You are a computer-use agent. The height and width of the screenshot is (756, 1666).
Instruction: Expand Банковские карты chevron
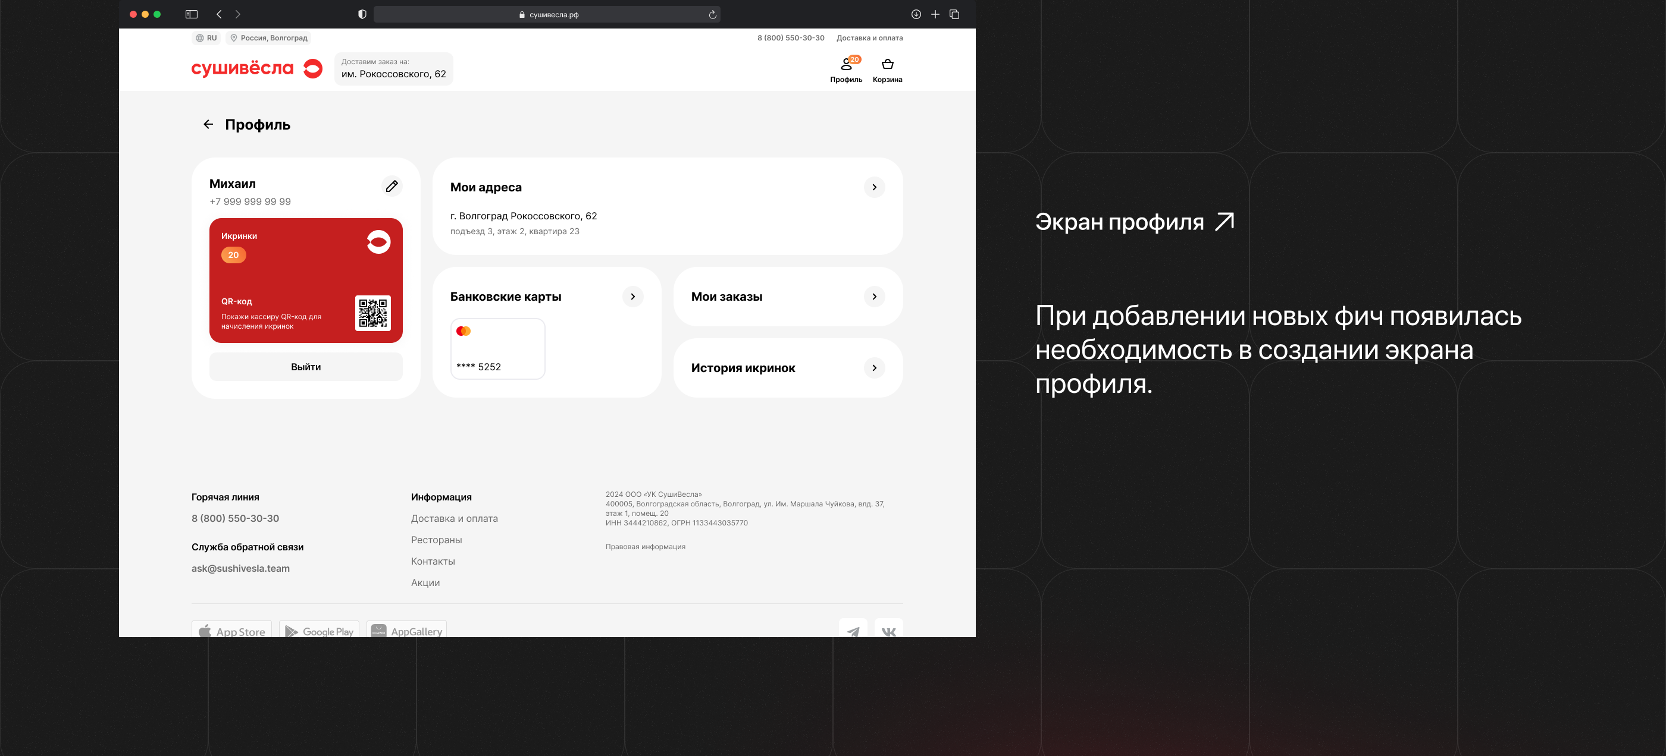point(632,297)
